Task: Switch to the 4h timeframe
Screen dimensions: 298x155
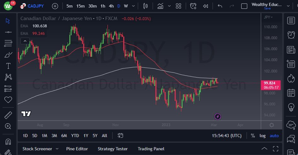Action: click(x=111, y=6)
